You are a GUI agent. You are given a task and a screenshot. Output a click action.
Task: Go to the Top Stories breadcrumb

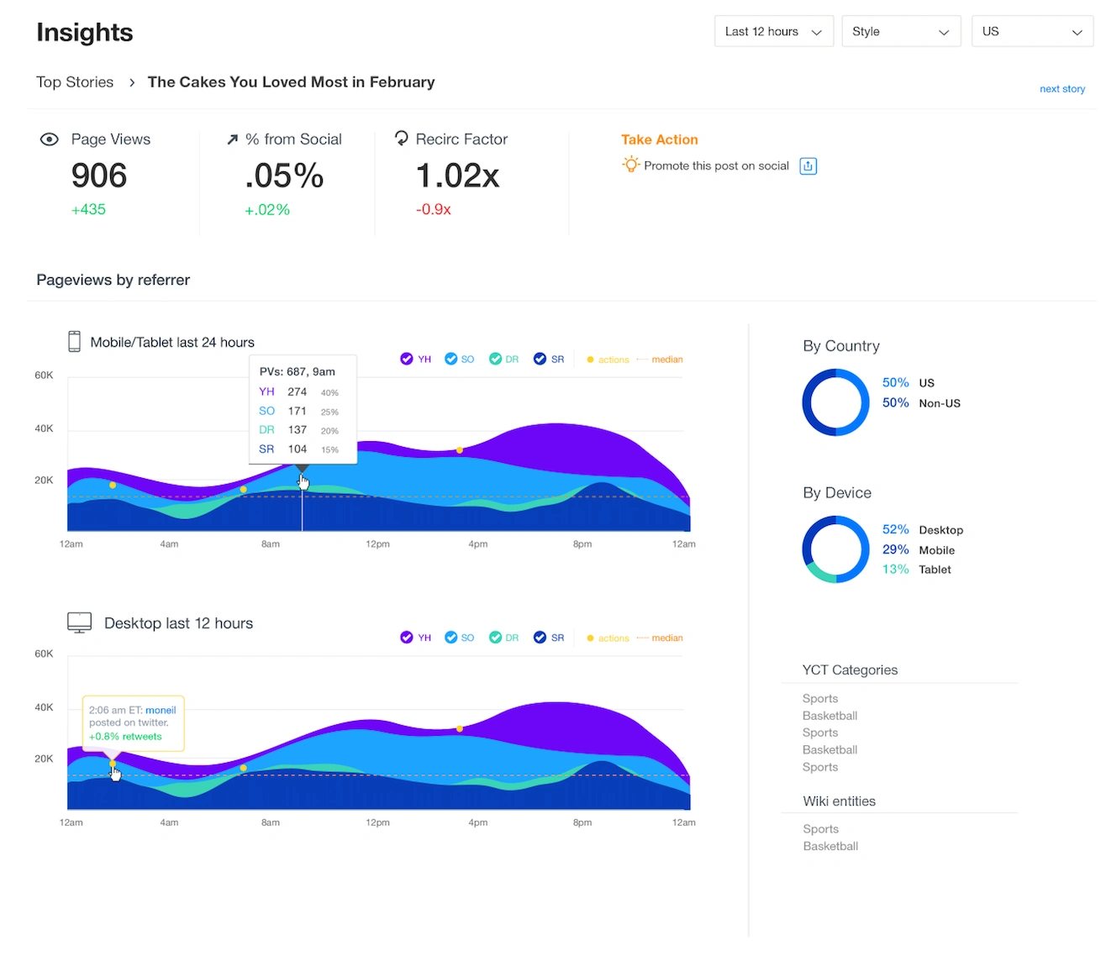coord(75,82)
